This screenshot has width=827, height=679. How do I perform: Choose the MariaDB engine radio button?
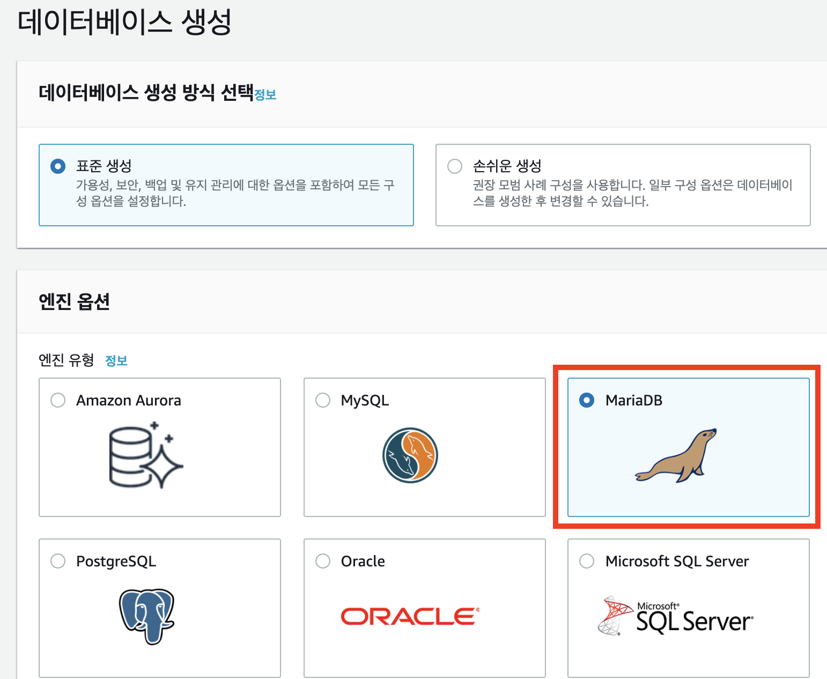point(587,400)
